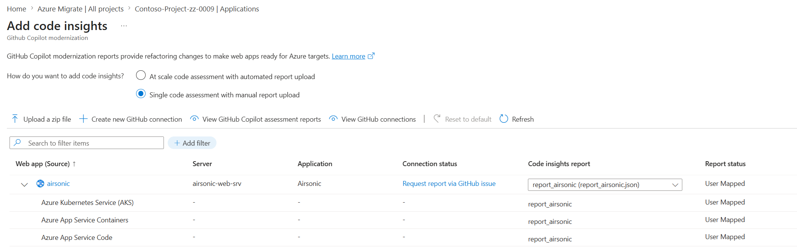Click the magnifier icon in the search box
The width and height of the screenshot is (797, 249).
point(18,143)
